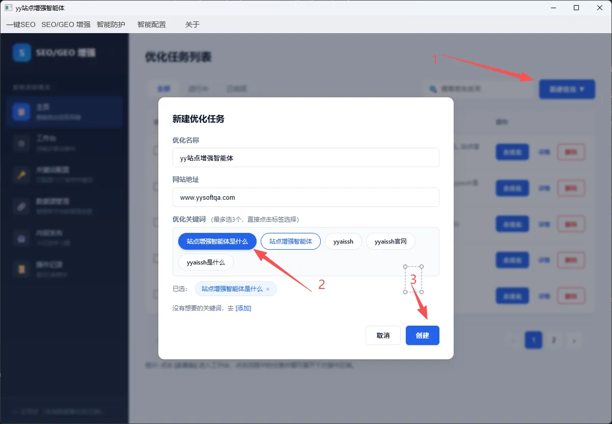Viewport: 612px width, 424px height.
Task: Open 操作记录 in the sidebar
Action: click(64, 269)
